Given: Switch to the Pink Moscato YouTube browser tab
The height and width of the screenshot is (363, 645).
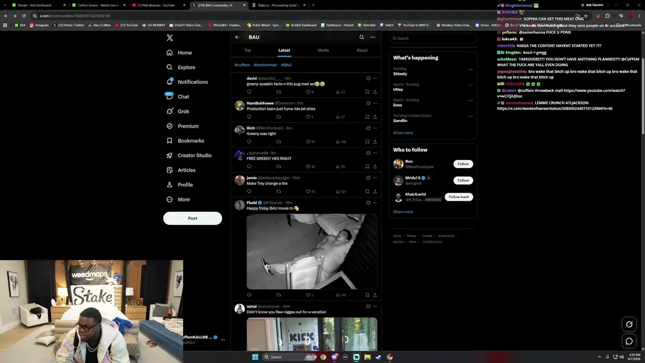Looking at the screenshot, I should (158, 5).
